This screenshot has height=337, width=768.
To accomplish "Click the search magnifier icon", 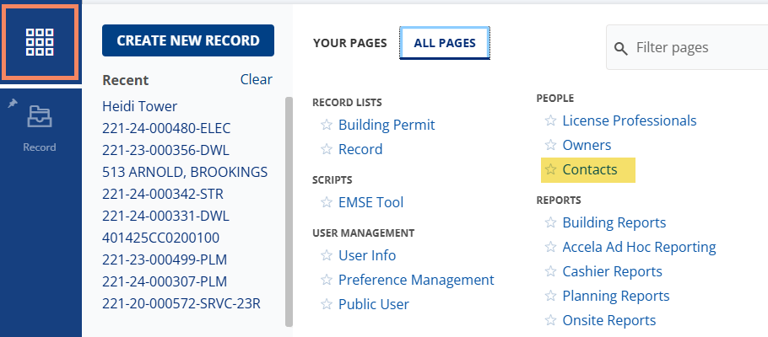I will [621, 48].
